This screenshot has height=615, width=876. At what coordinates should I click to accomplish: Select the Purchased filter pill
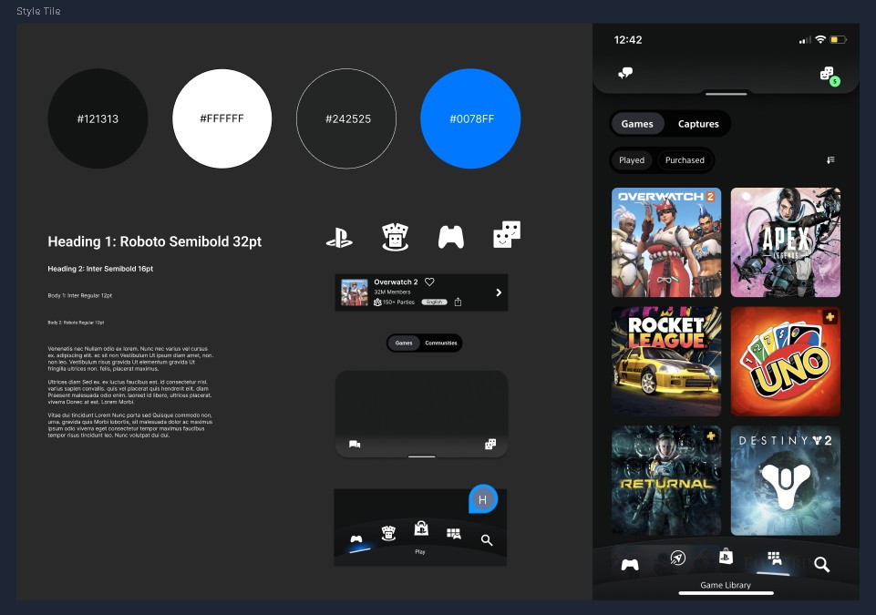point(685,160)
